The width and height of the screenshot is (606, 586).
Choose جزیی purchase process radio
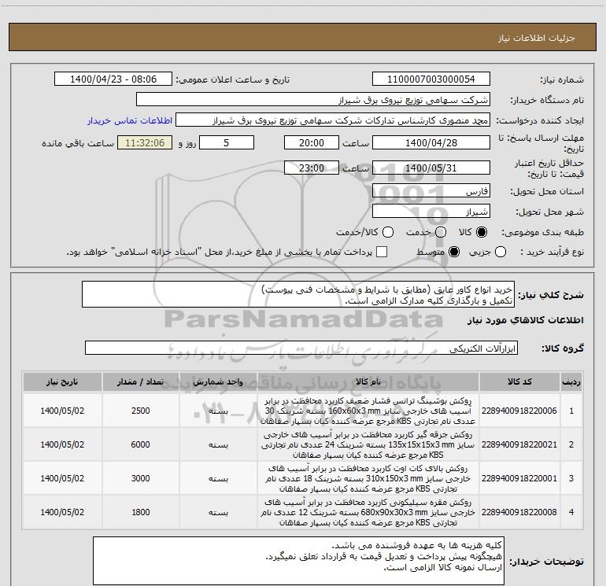[501, 252]
